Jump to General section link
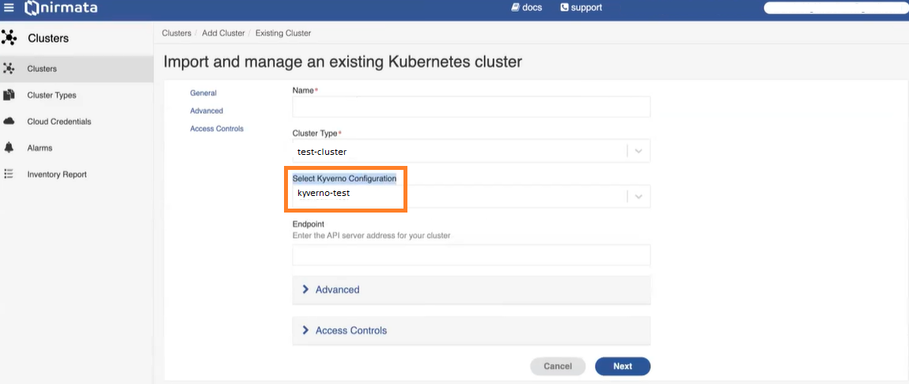The width and height of the screenshot is (909, 384). 203,92
